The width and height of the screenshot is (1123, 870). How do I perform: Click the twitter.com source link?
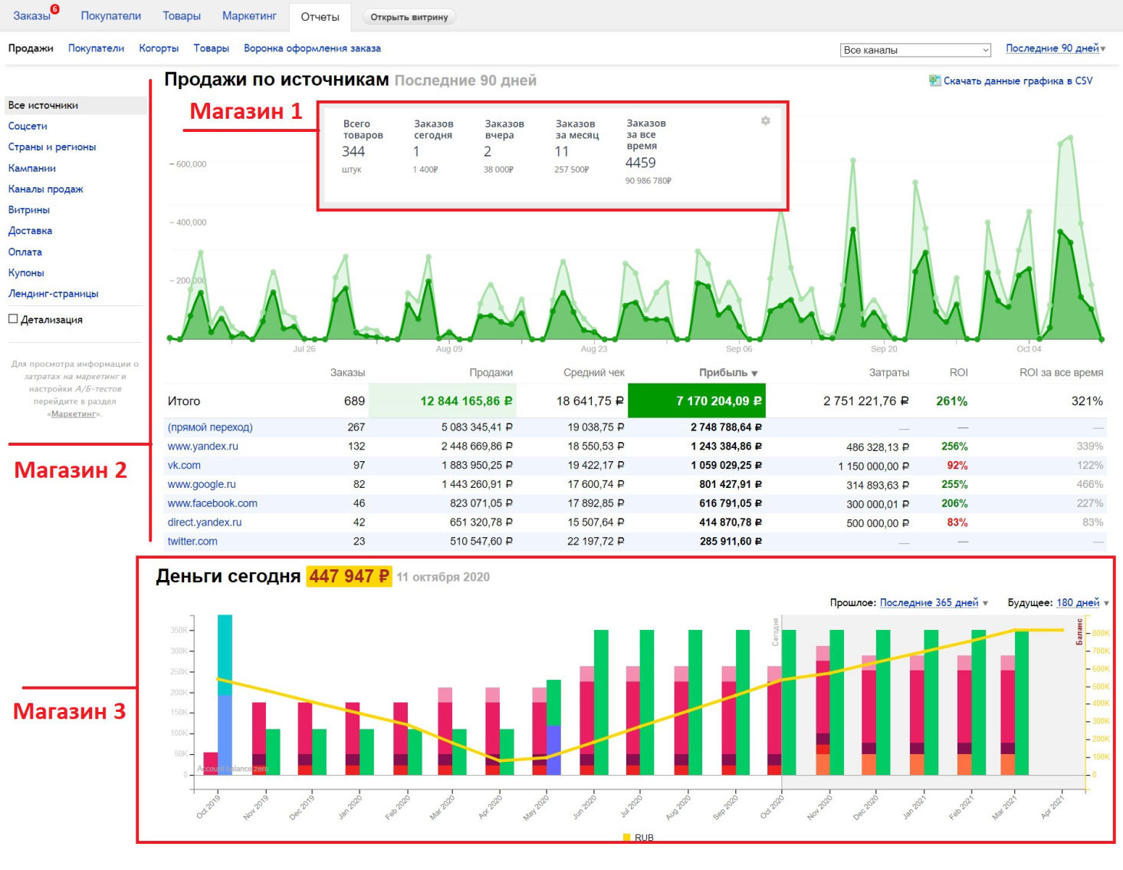pos(192,542)
